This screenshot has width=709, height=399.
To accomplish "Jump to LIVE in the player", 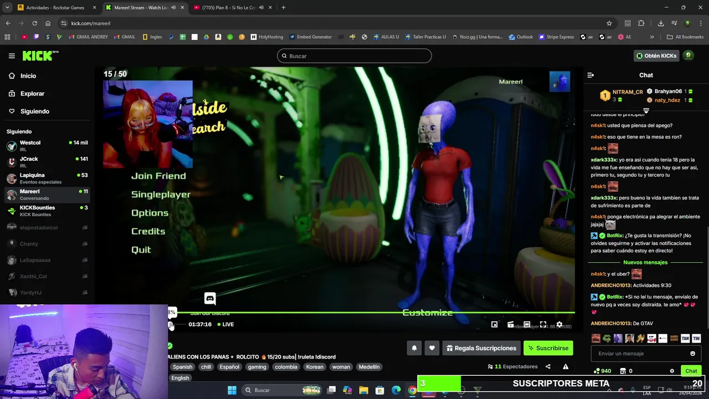I will point(226,325).
